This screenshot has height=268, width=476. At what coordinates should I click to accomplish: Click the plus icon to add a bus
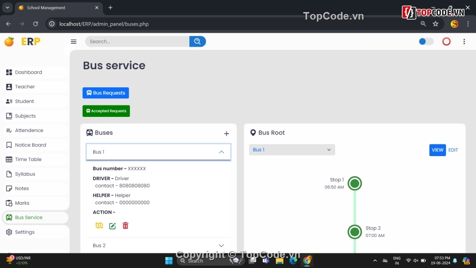226,133
